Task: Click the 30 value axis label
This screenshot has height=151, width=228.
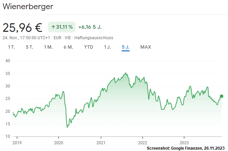Action: pos(8,86)
